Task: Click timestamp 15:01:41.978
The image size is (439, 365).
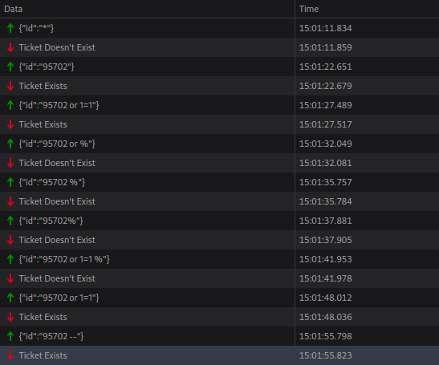Action: [x=326, y=278]
